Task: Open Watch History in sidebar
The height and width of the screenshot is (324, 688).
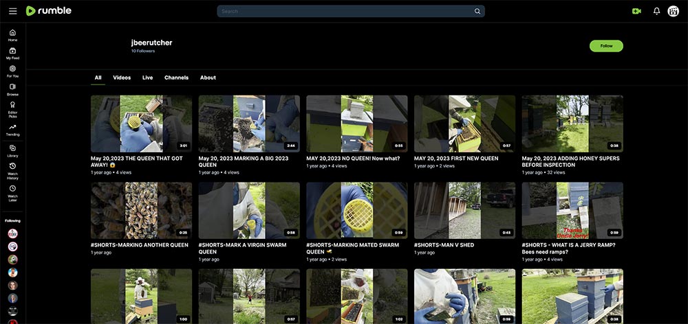Action: coord(12,171)
